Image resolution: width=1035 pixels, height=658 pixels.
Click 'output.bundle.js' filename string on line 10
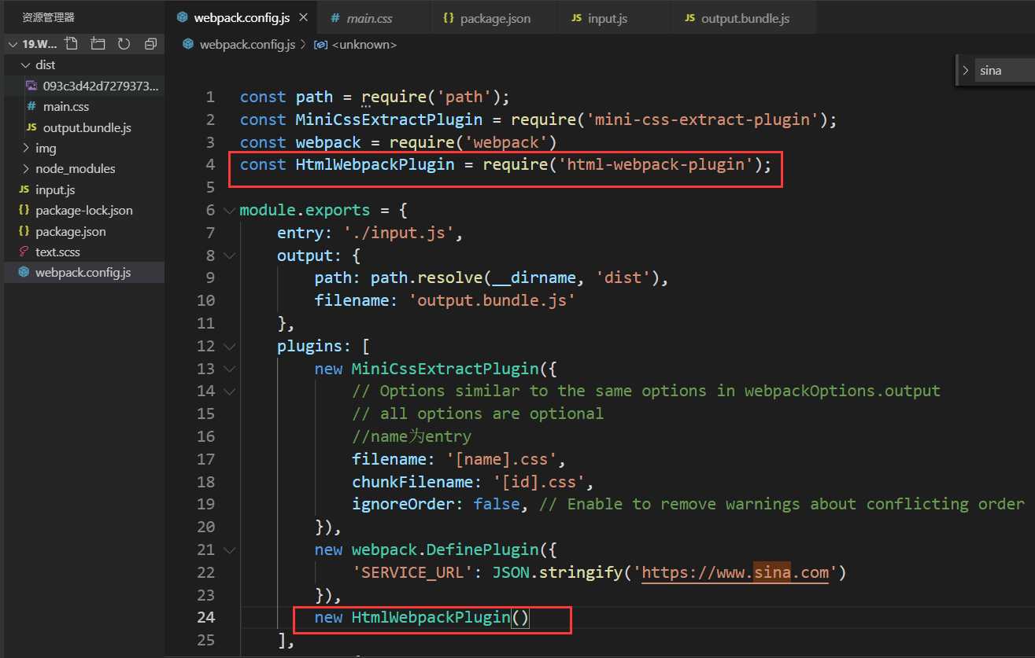click(x=492, y=300)
